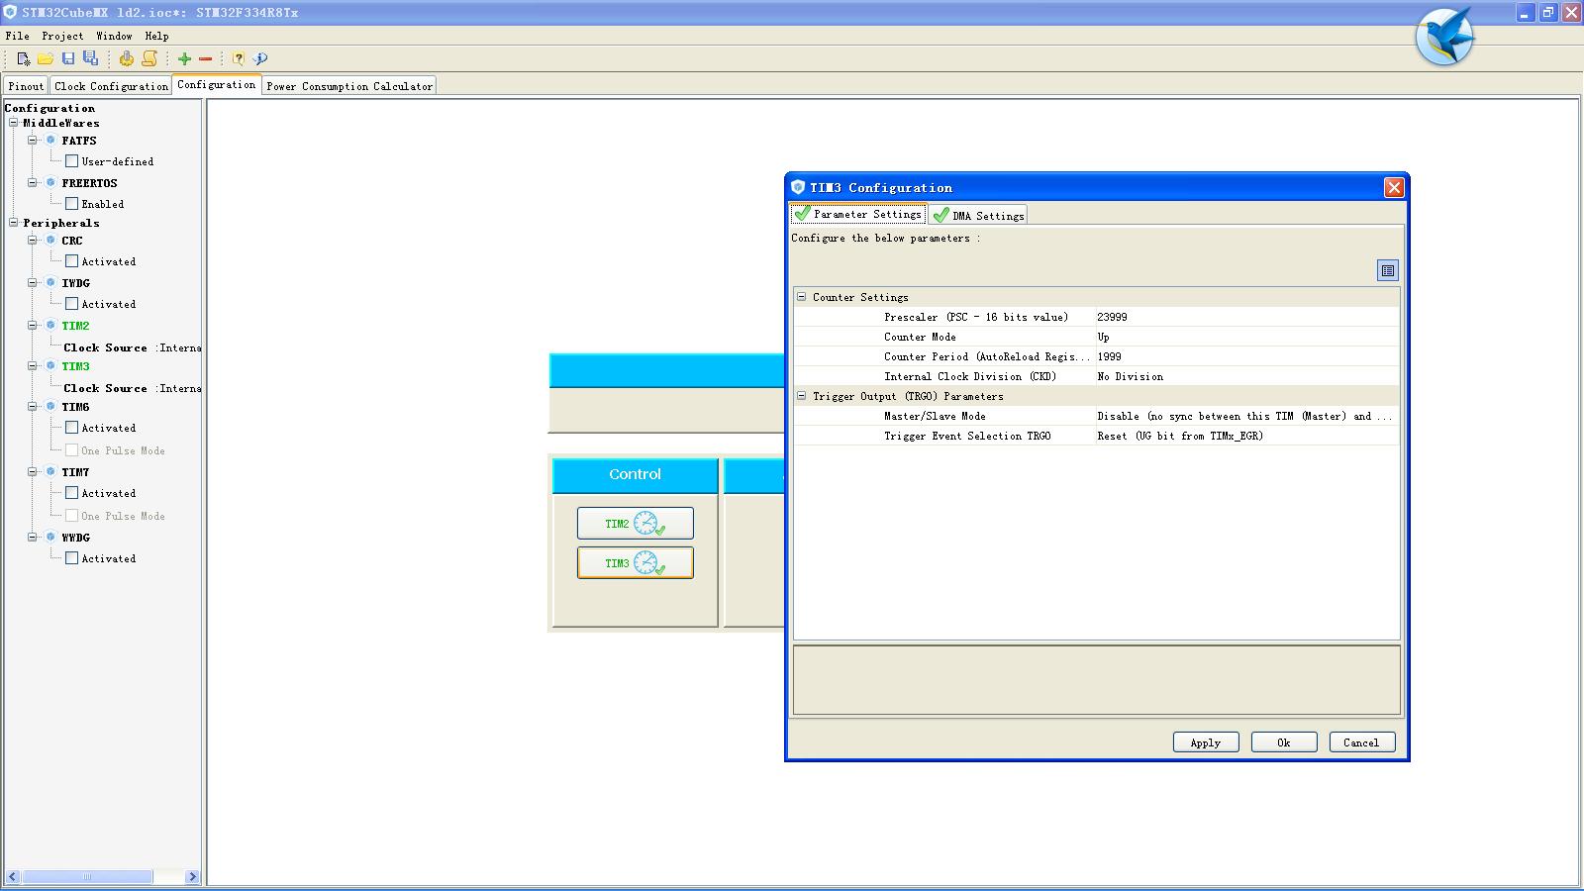Collapse Counter Settings section

coord(802,297)
